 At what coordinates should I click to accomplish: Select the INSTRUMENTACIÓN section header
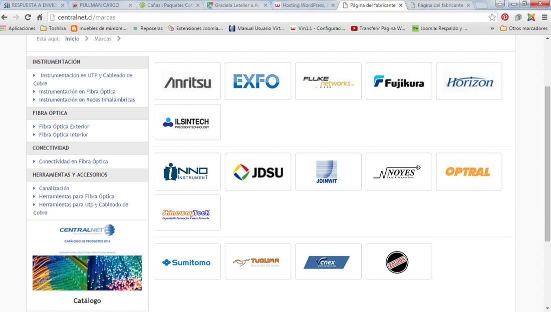pos(88,62)
